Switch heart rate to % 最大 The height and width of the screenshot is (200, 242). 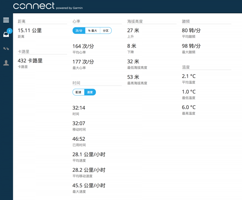coord(93,31)
